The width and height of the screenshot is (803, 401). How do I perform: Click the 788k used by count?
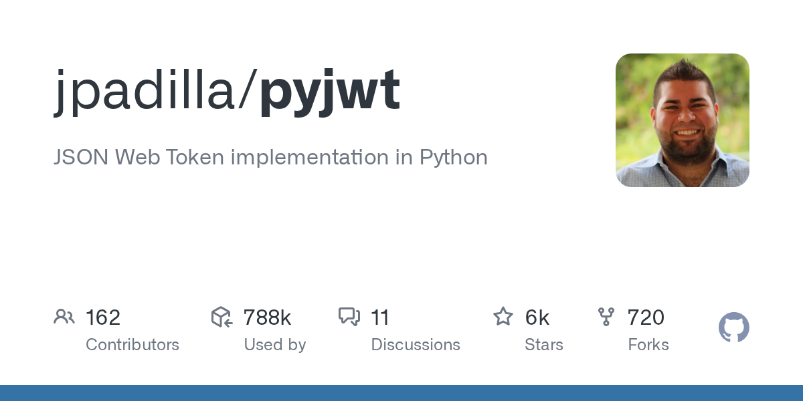[267, 317]
